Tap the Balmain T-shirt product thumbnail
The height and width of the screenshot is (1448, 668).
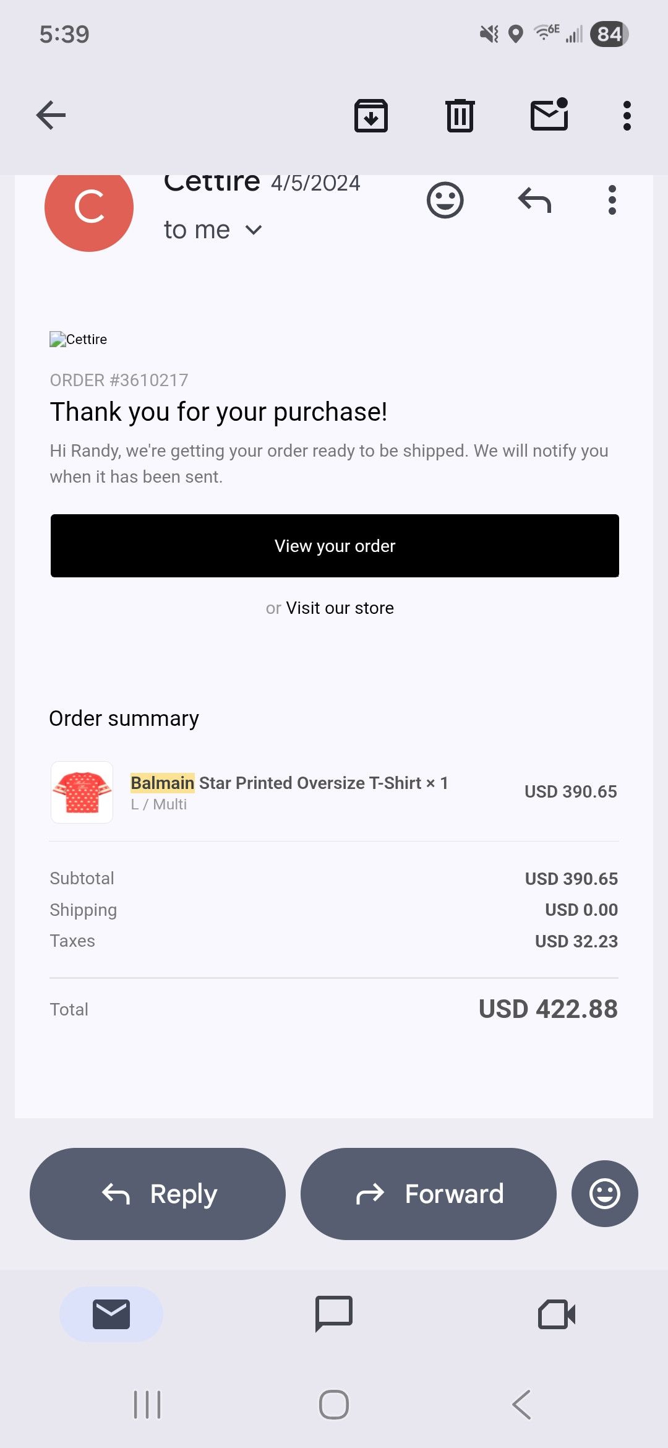point(82,792)
